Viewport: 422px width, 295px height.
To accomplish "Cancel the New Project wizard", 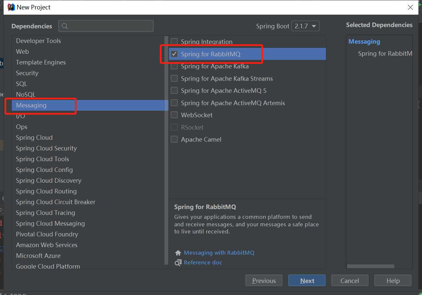I will [x=350, y=281].
